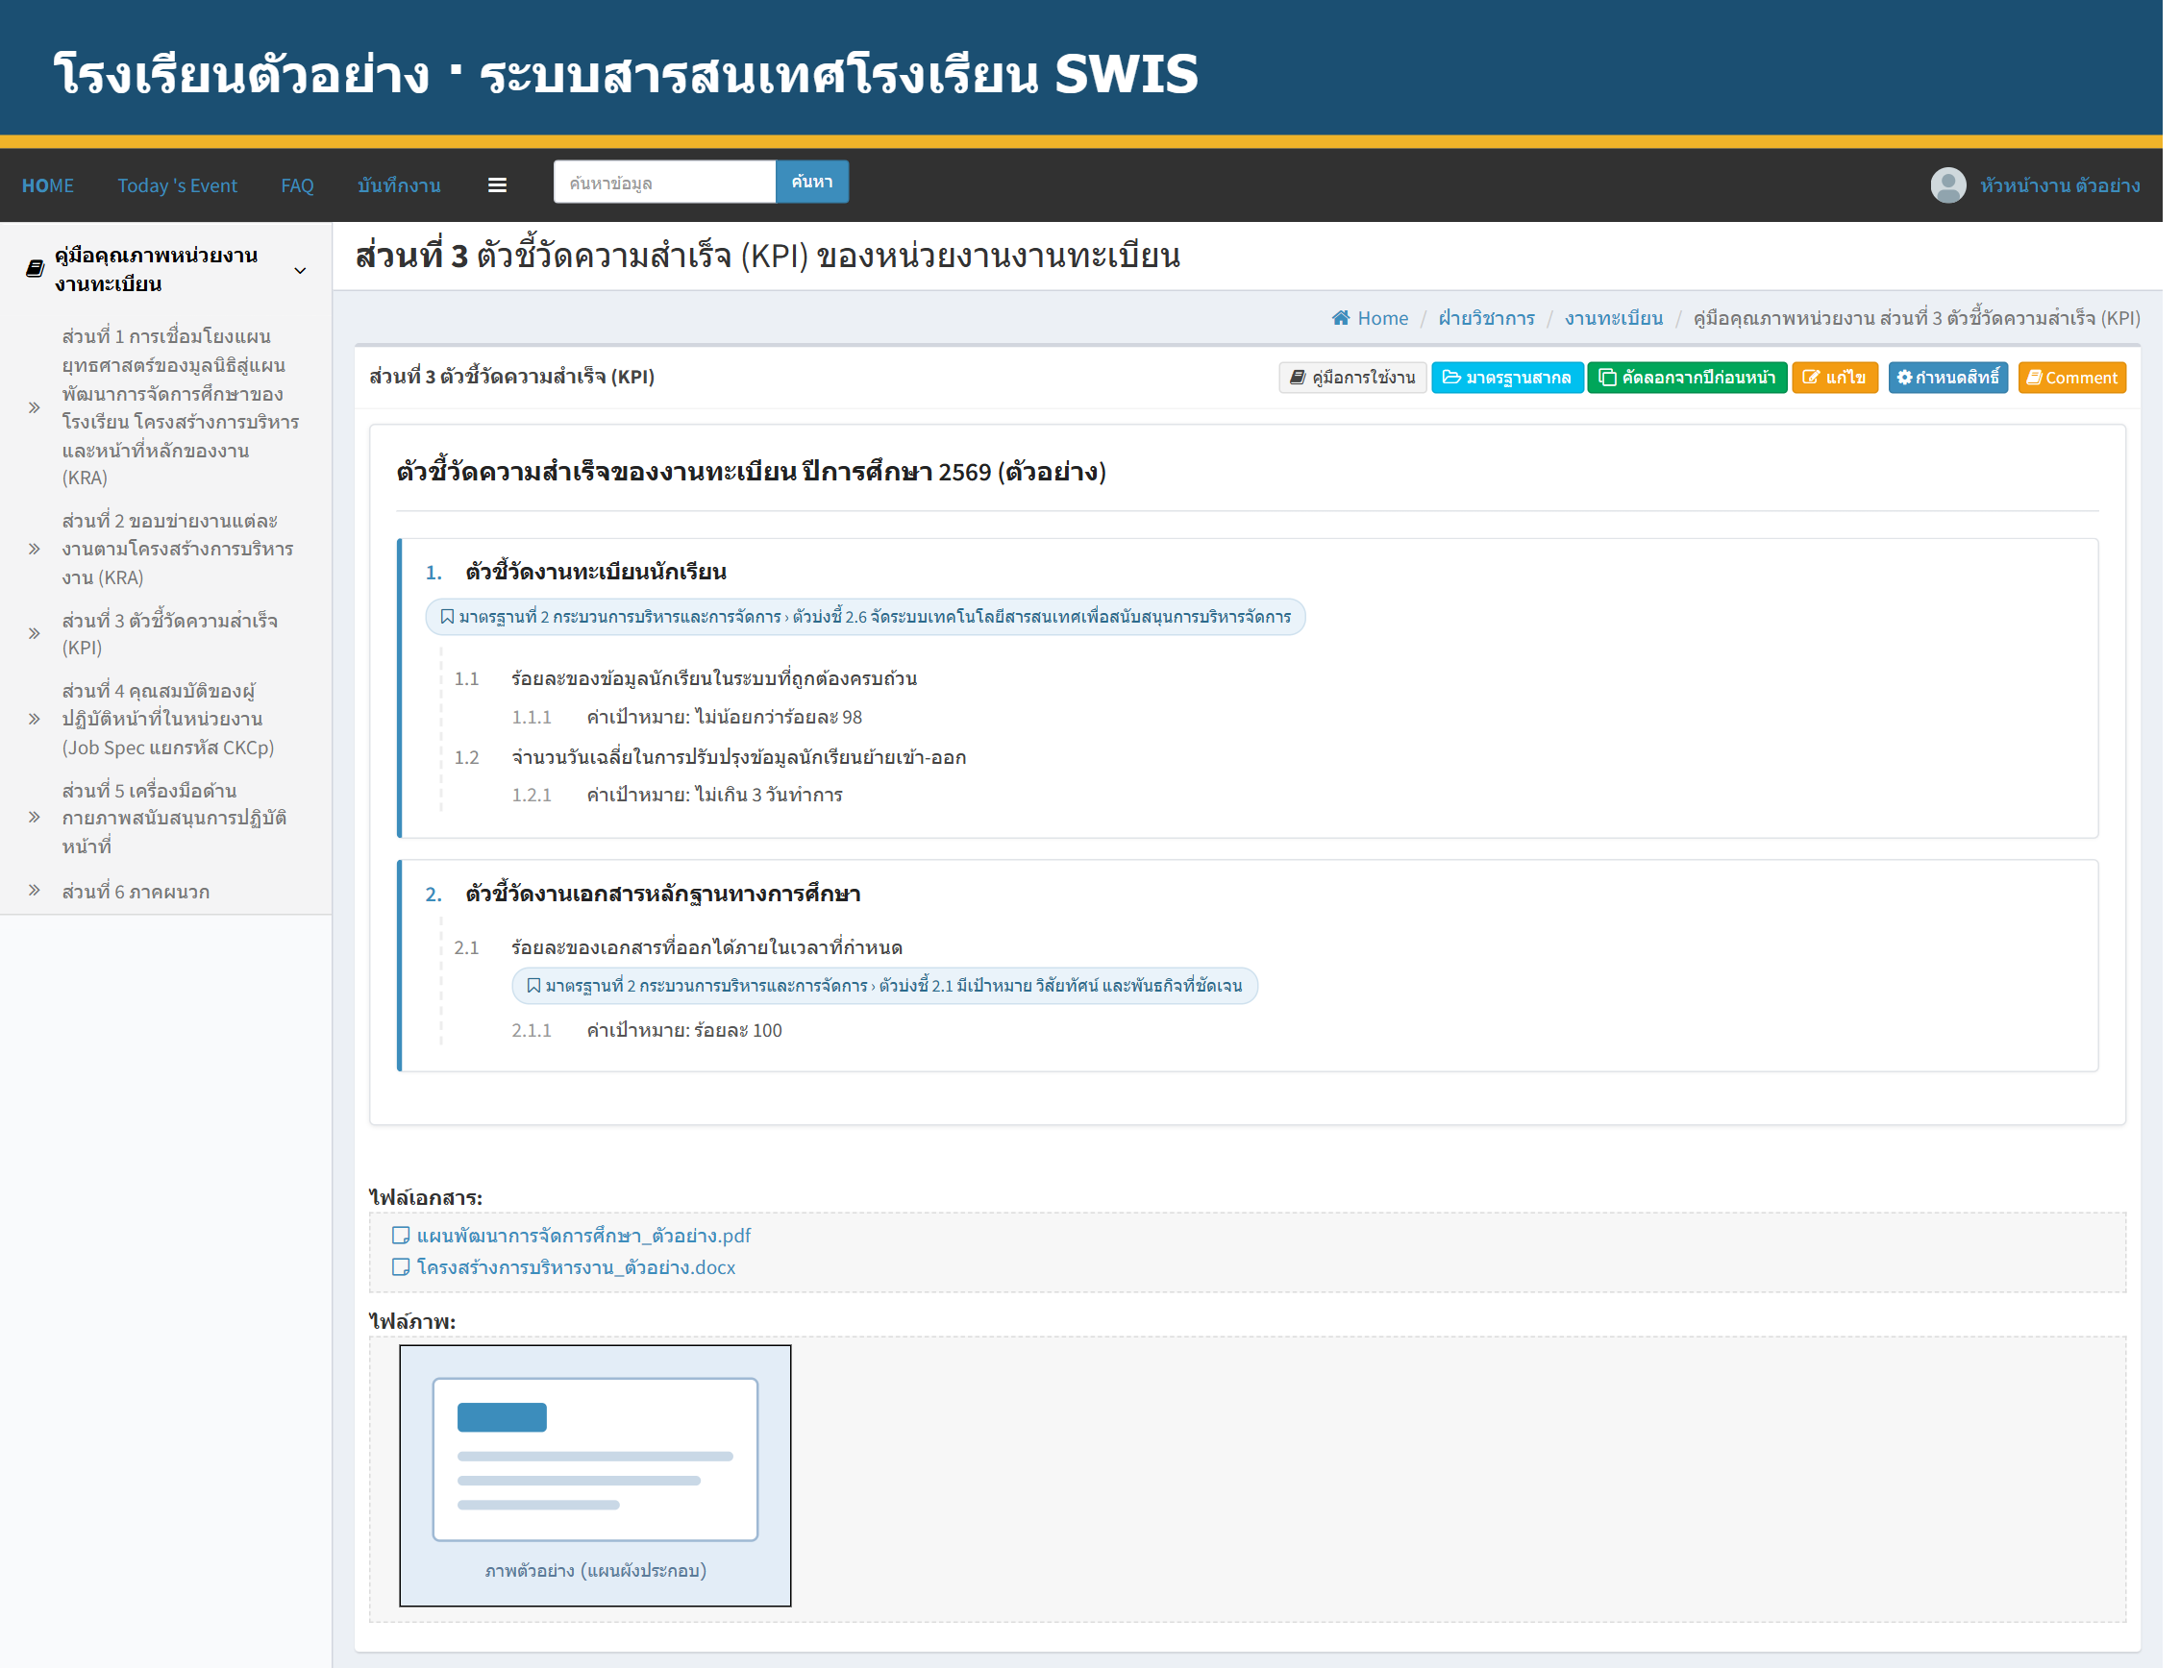
Task: Open sidebar item ส่วนที่ 1 การเชื่อมโยงแผนยุทธศาสตร์
Action: (x=180, y=407)
